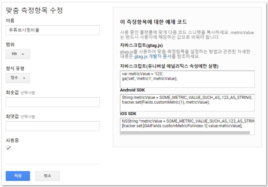This screenshot has height=187, width=268.
Task: Click the 사용중 label
Action: pyautogui.click(x=12, y=140)
